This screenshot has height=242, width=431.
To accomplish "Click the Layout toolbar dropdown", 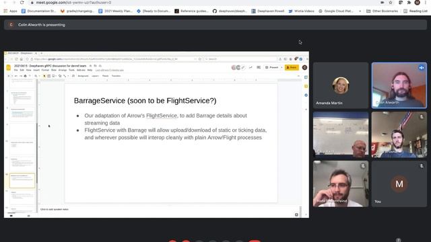I will (x=95, y=76).
